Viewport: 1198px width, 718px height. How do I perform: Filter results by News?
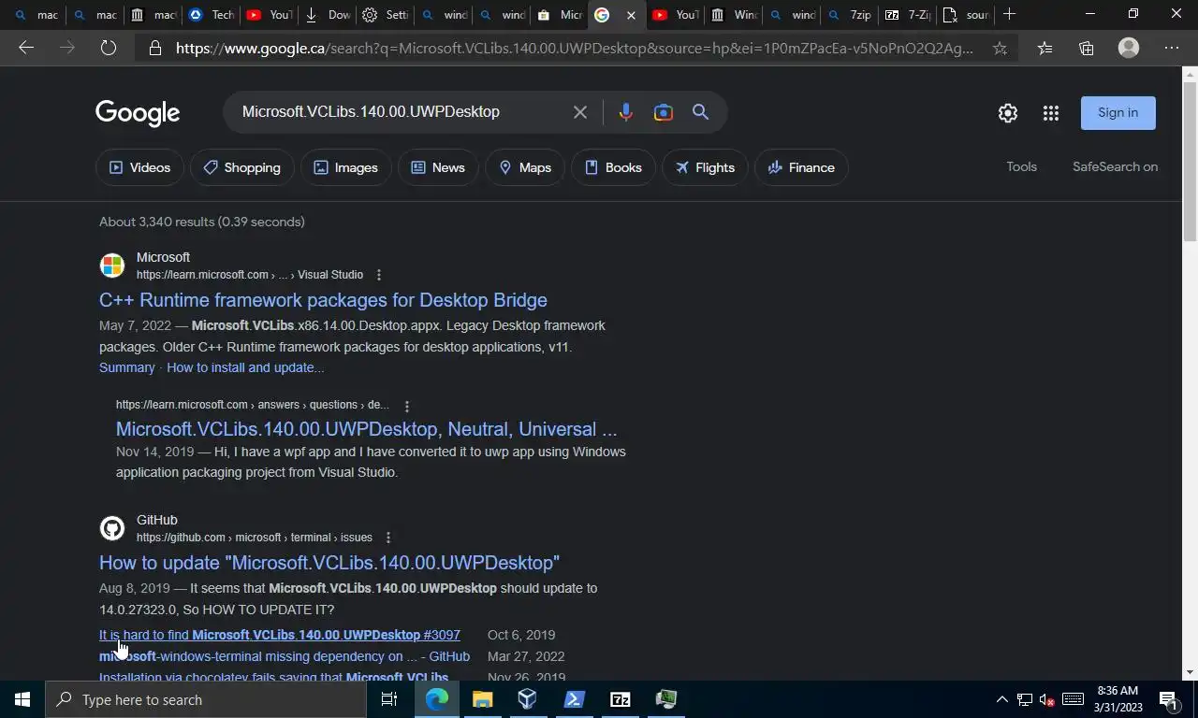(x=438, y=167)
